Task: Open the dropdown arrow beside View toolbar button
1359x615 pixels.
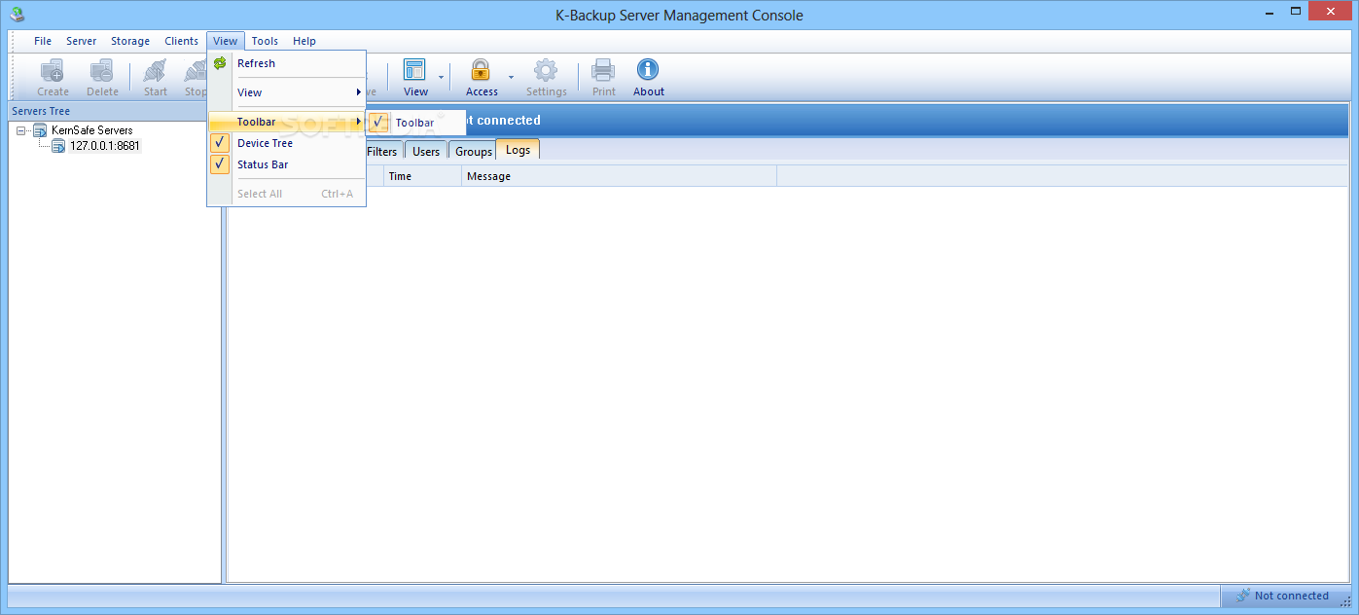Action: (x=442, y=78)
